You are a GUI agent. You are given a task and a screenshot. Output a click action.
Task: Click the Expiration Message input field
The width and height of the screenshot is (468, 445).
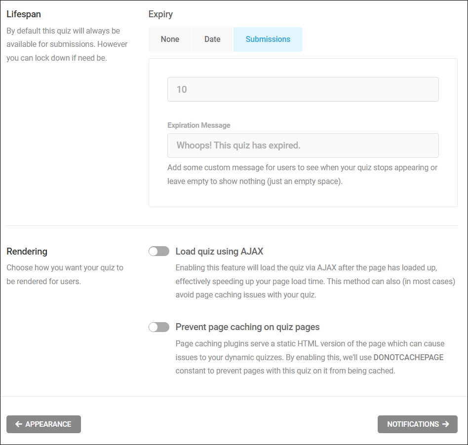[303, 146]
